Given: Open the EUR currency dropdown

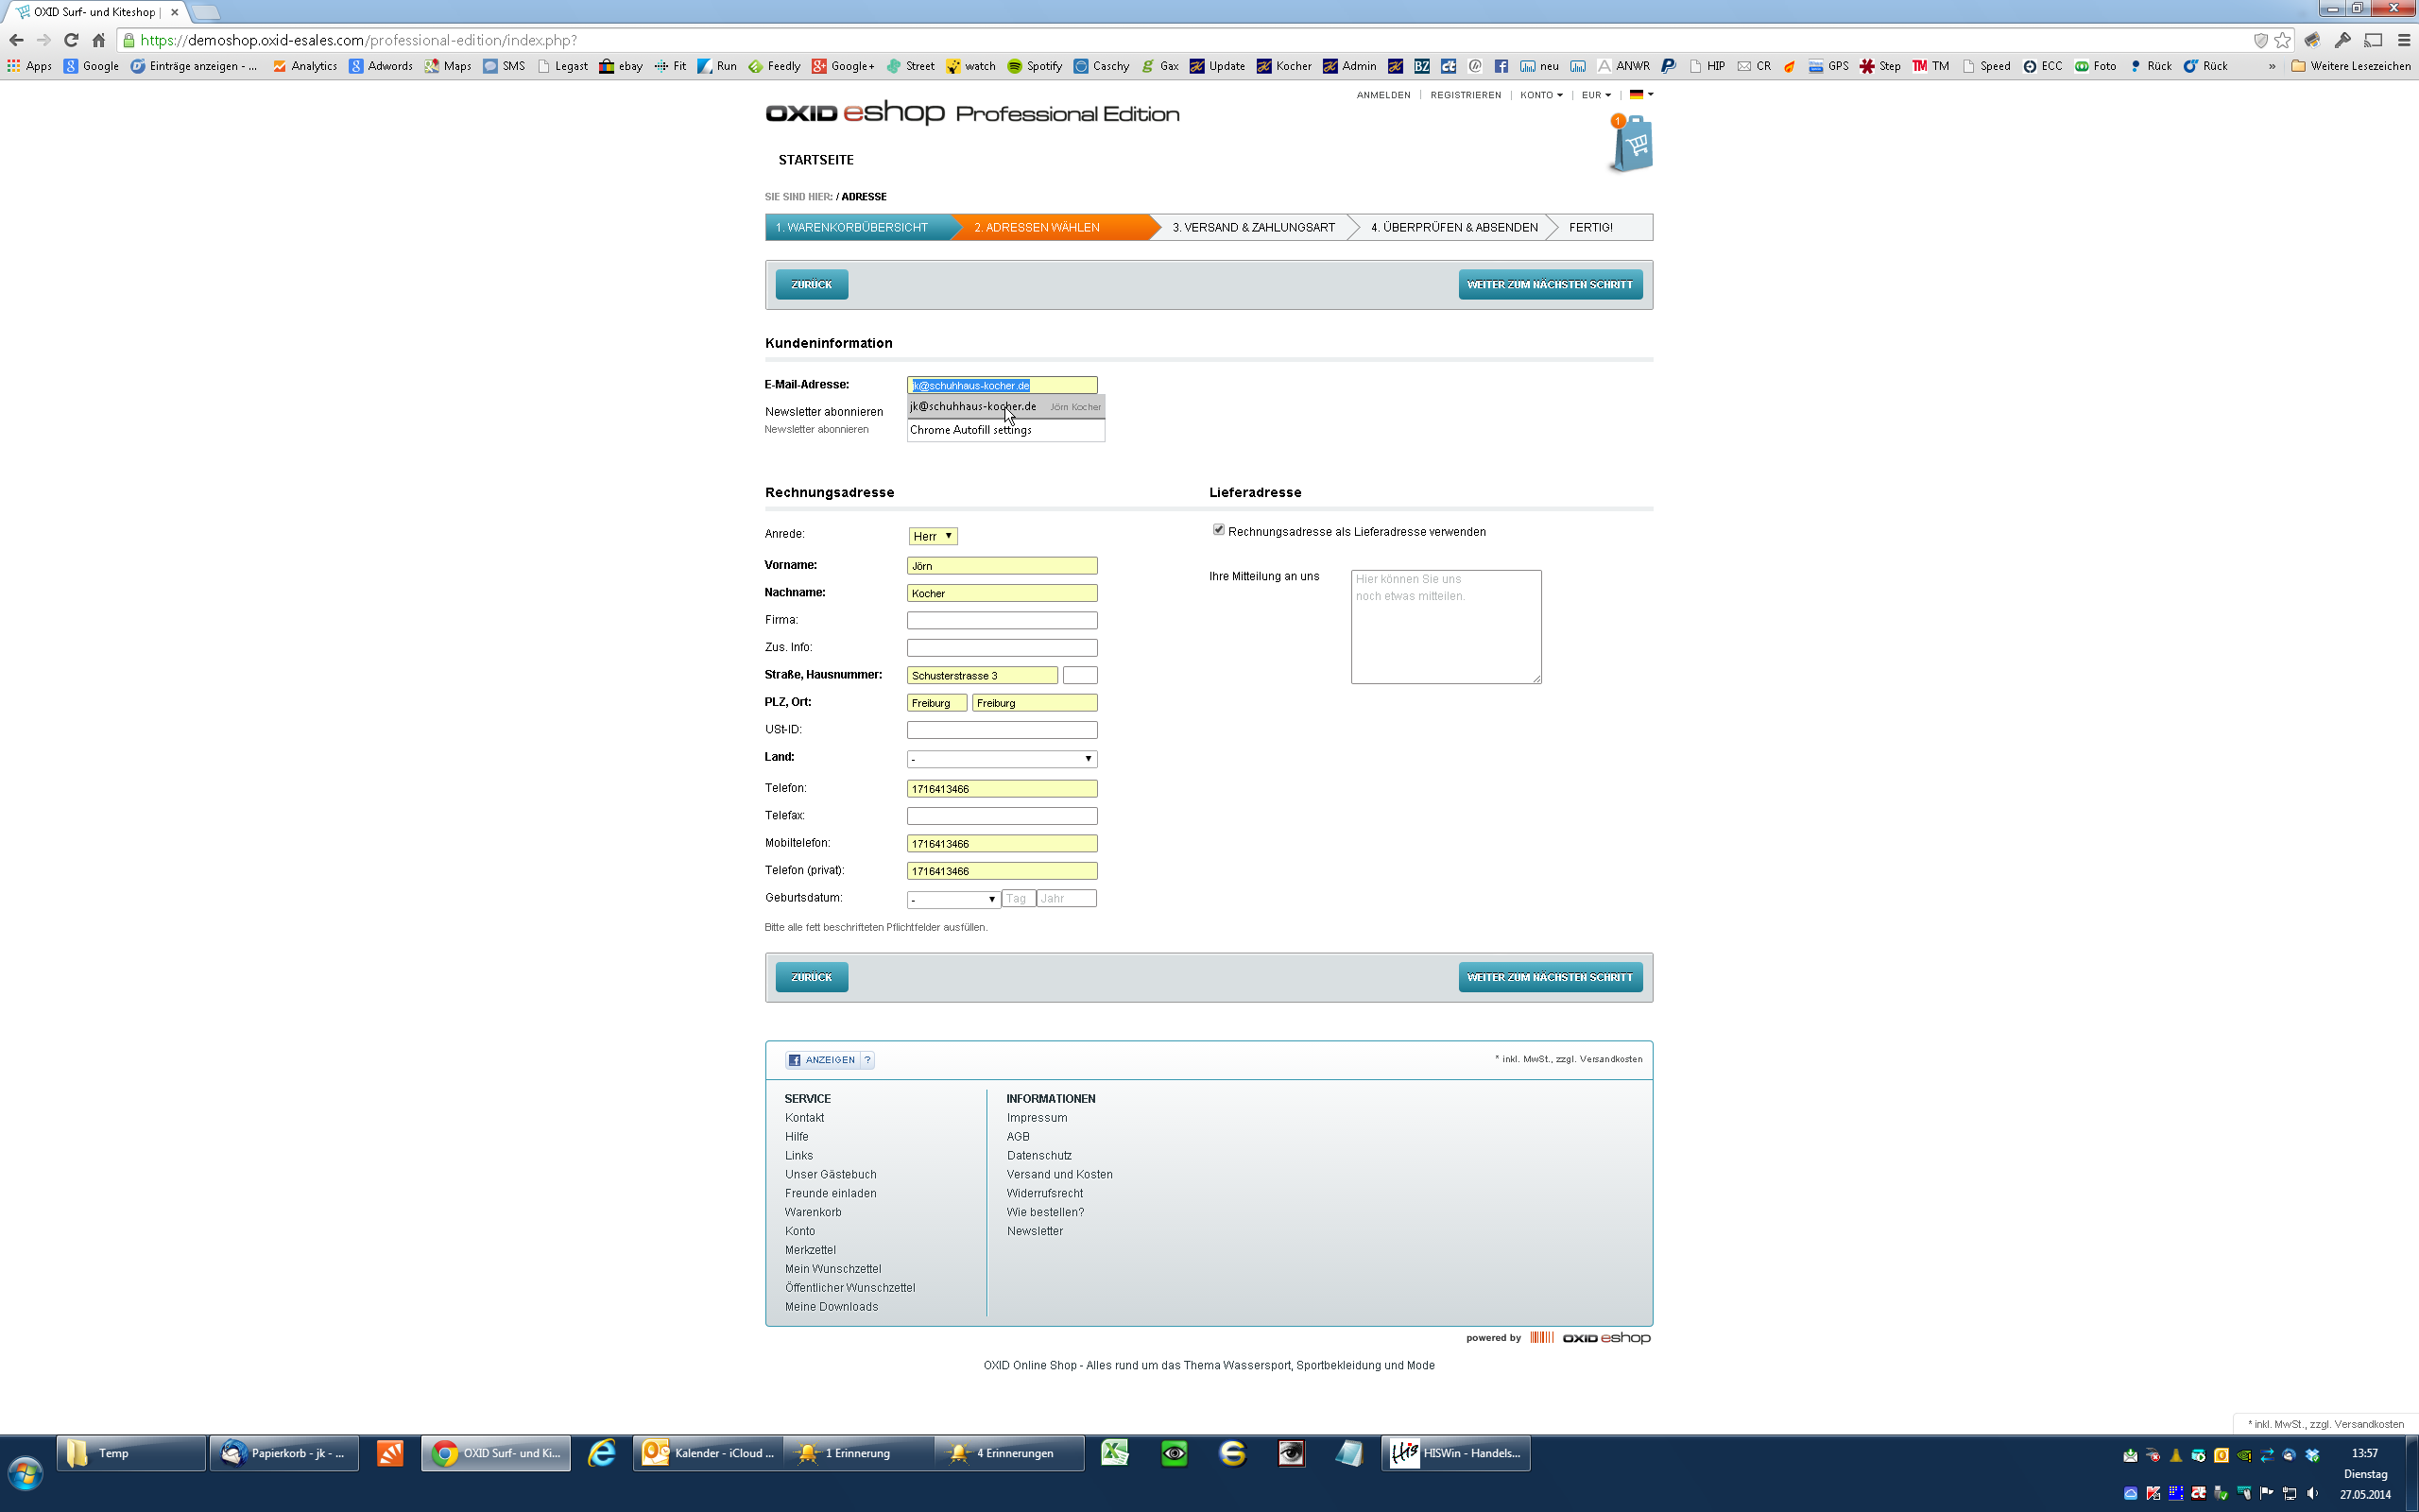Looking at the screenshot, I should (x=1595, y=95).
